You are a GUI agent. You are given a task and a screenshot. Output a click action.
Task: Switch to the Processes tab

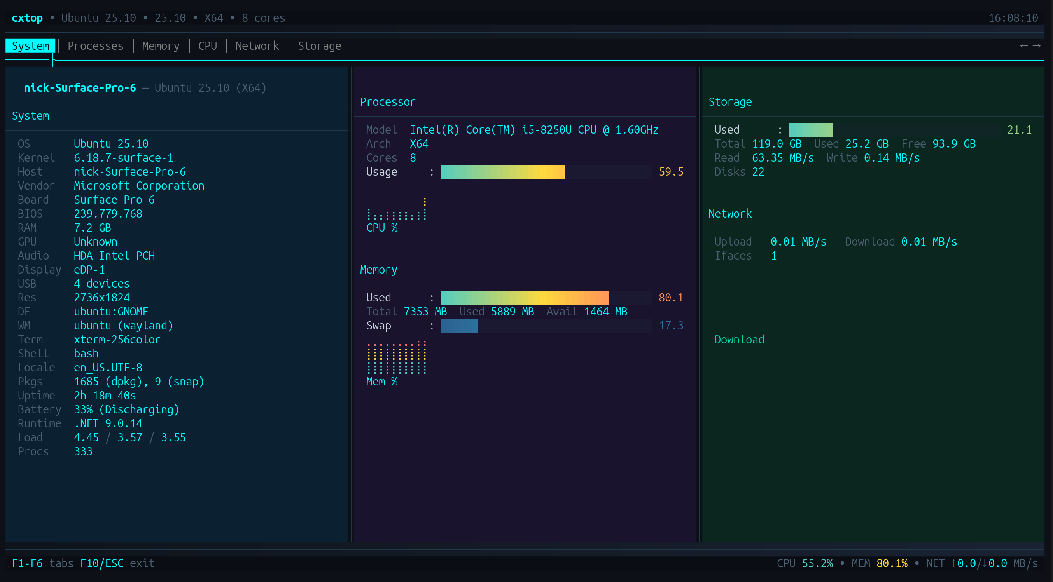coord(95,46)
